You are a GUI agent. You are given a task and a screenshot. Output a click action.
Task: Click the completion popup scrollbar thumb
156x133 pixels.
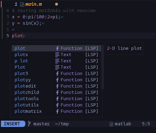pos(102,67)
